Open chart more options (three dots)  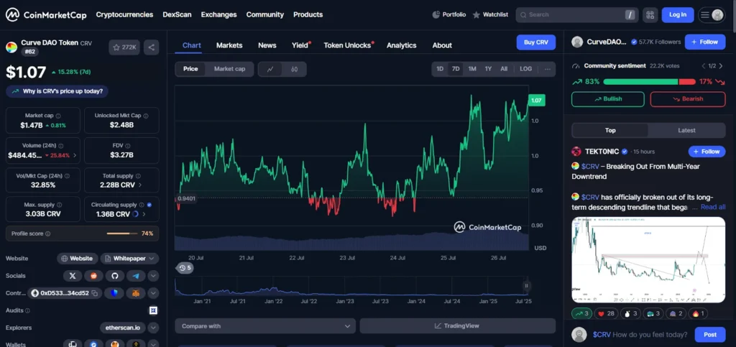(547, 69)
